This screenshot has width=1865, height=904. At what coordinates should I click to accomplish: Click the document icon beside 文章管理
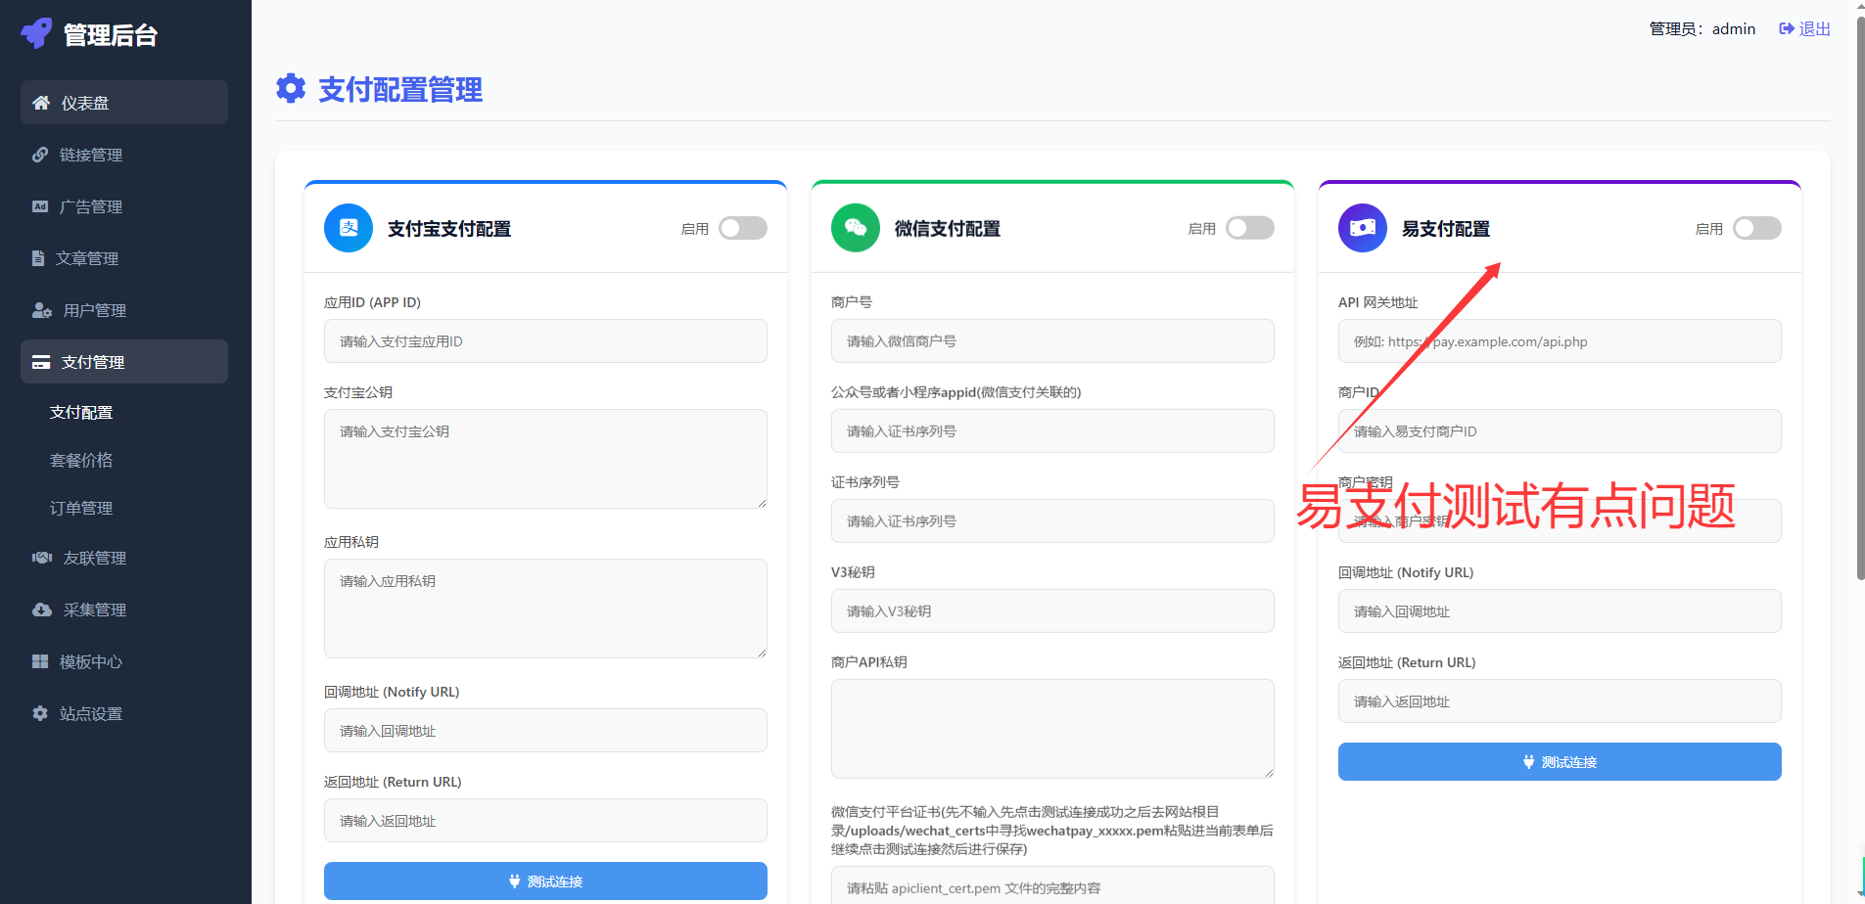click(x=38, y=258)
